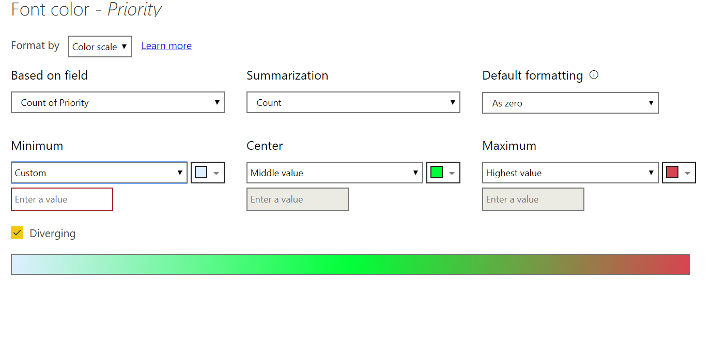Expand the Summarization Count dropdown

tap(353, 102)
